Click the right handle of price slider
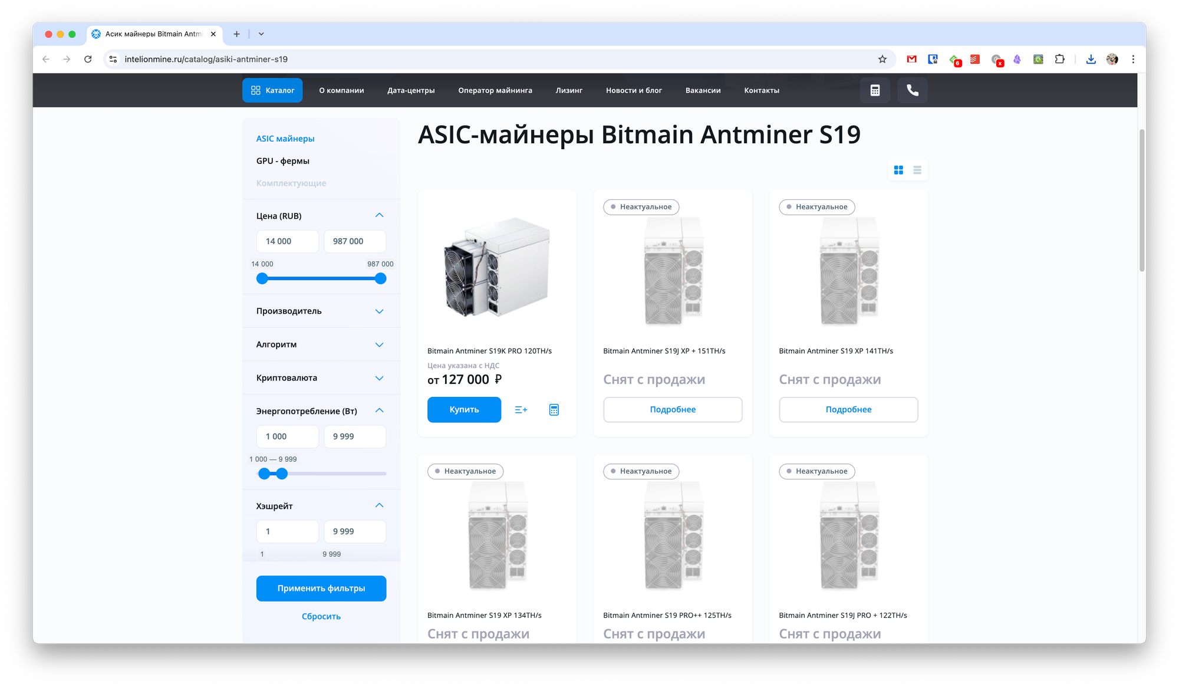The width and height of the screenshot is (1179, 687). tap(381, 279)
